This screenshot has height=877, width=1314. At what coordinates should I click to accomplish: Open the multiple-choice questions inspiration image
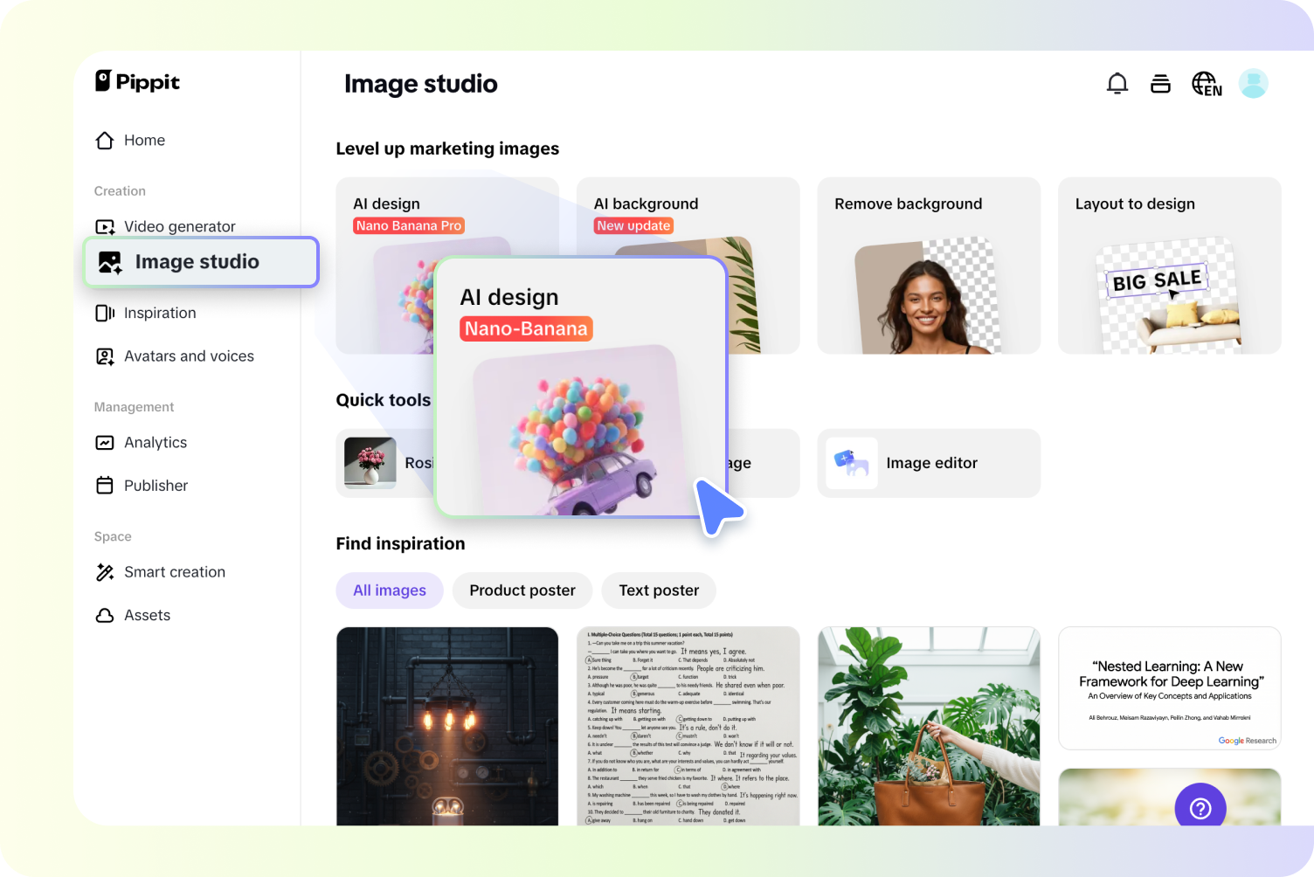688,727
